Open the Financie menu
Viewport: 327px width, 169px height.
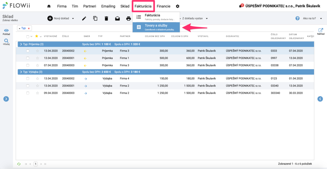(x=163, y=6)
